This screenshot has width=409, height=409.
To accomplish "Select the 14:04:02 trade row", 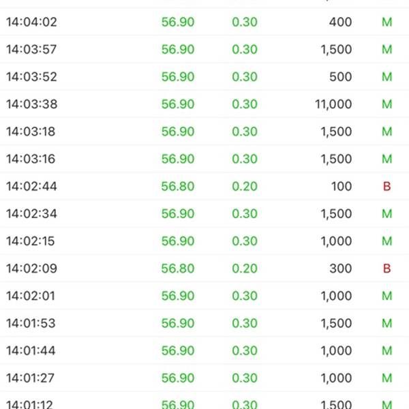I will (x=204, y=22).
